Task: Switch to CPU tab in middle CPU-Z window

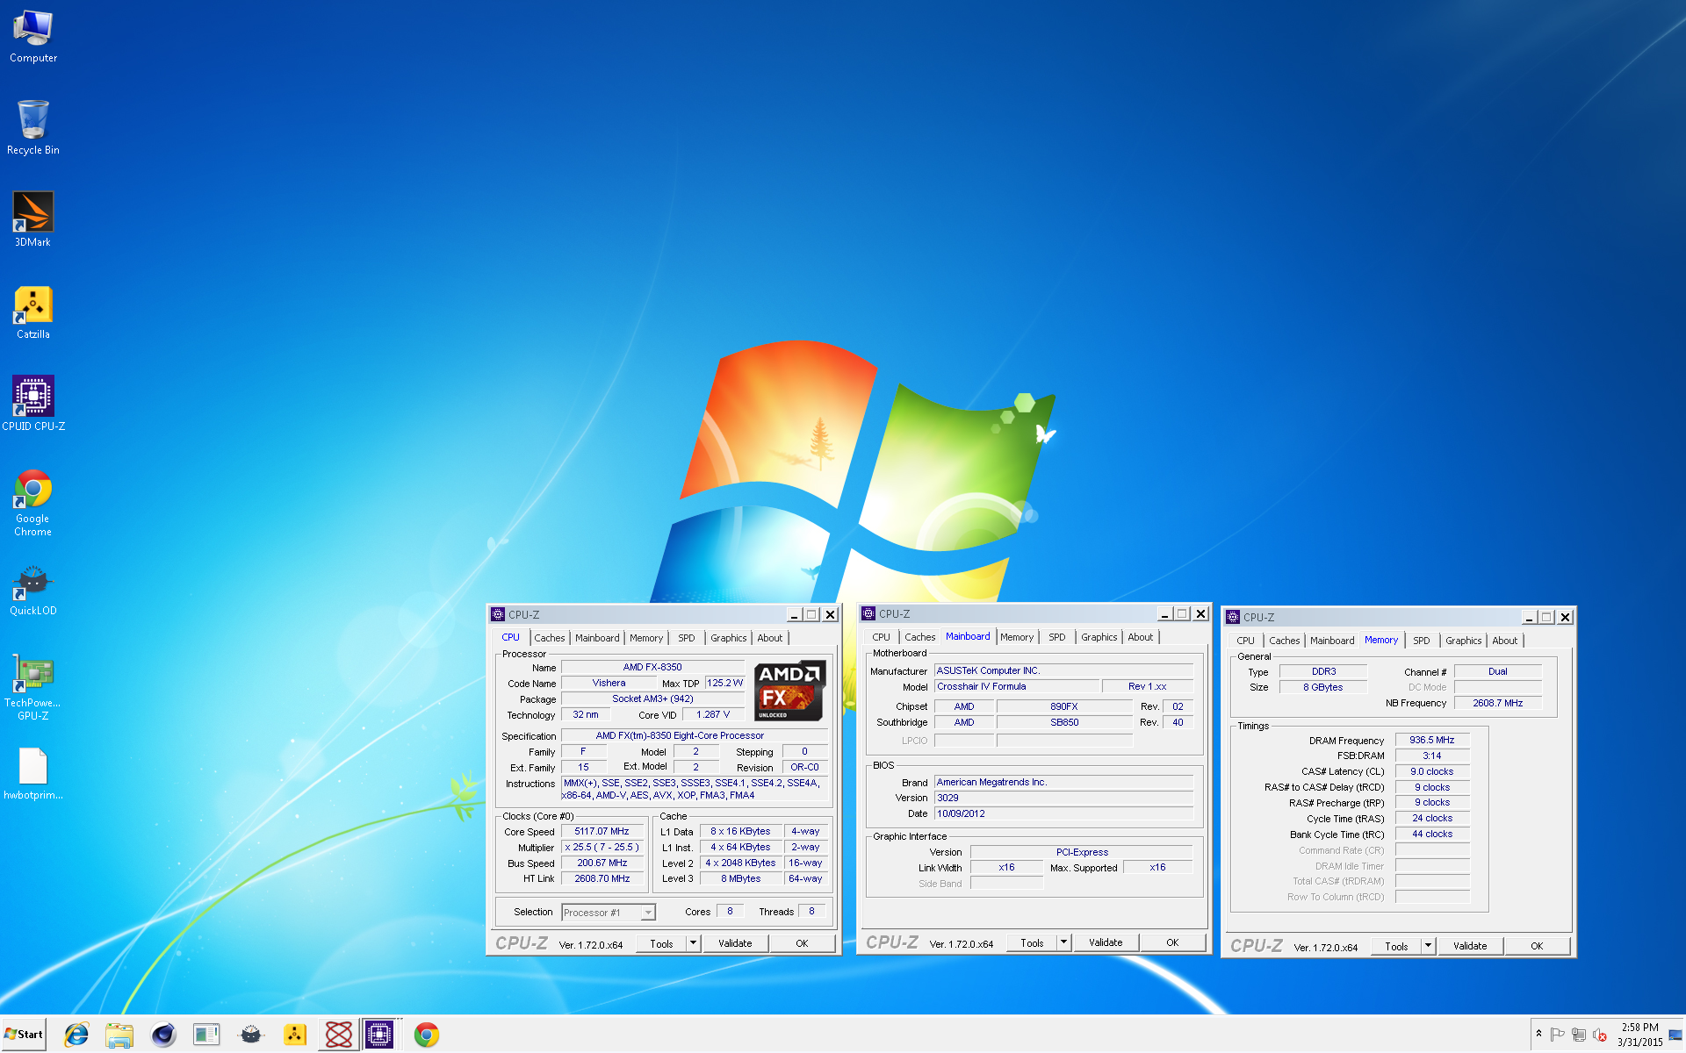Action: 882,637
